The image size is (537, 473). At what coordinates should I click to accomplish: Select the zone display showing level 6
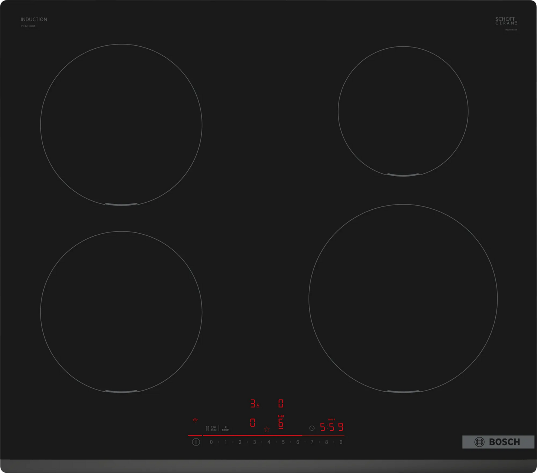coord(281,424)
